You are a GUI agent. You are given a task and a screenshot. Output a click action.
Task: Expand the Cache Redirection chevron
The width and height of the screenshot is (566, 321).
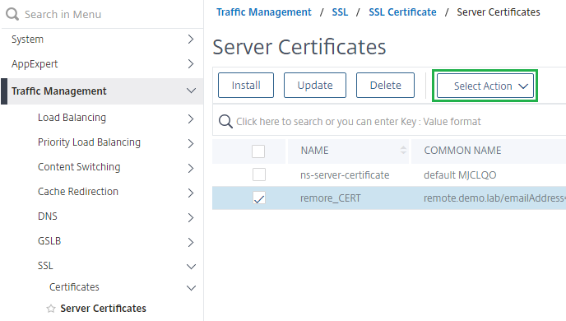(191, 193)
